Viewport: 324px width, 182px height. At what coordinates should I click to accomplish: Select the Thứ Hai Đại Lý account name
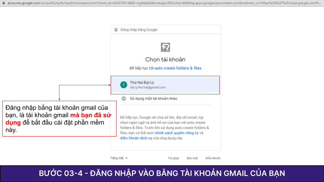click(142, 82)
